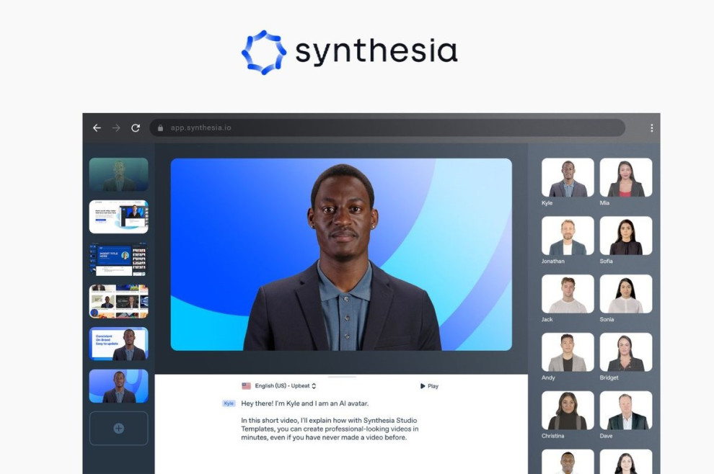Choose the Jonathan avatar
The width and height of the screenshot is (714, 474).
tap(568, 236)
